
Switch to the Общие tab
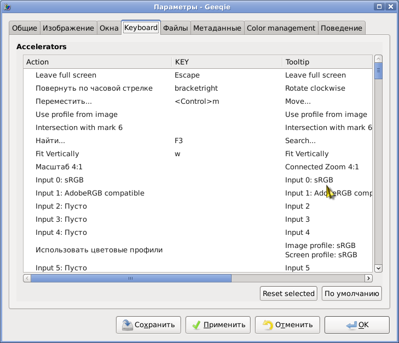25,28
